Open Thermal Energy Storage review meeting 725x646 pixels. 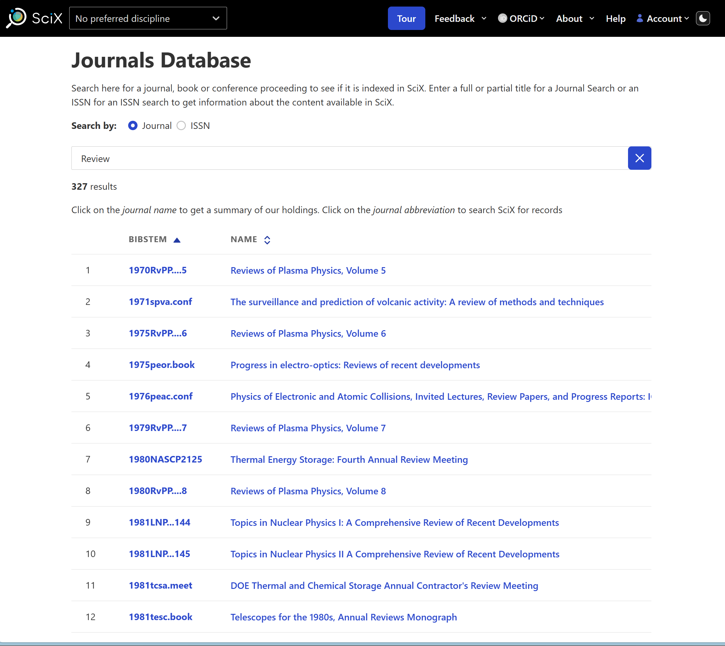(349, 460)
